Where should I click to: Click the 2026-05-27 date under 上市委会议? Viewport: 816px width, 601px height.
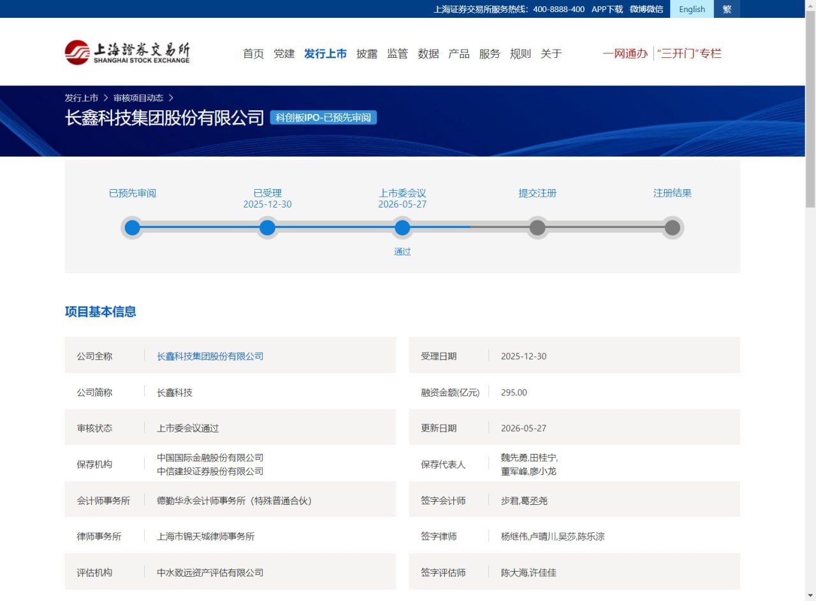[x=402, y=204]
